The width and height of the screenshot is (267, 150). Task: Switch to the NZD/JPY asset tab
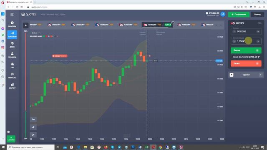(x=207, y=25)
